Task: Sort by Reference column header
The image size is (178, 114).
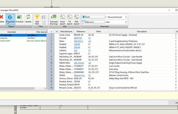Action: click(x=81, y=32)
